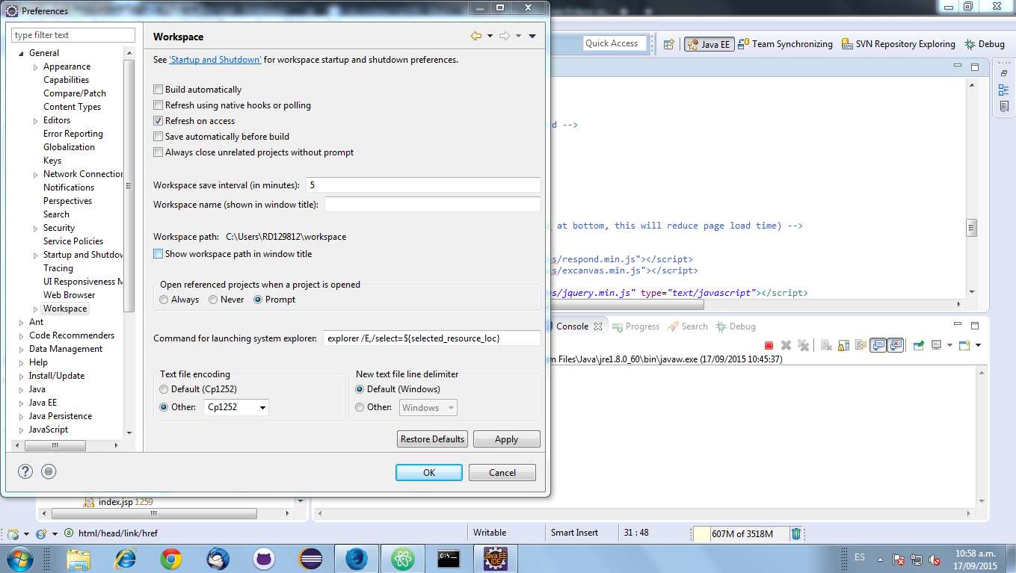Click the red Terminate button in Console
1016x573 pixels.
769,345
